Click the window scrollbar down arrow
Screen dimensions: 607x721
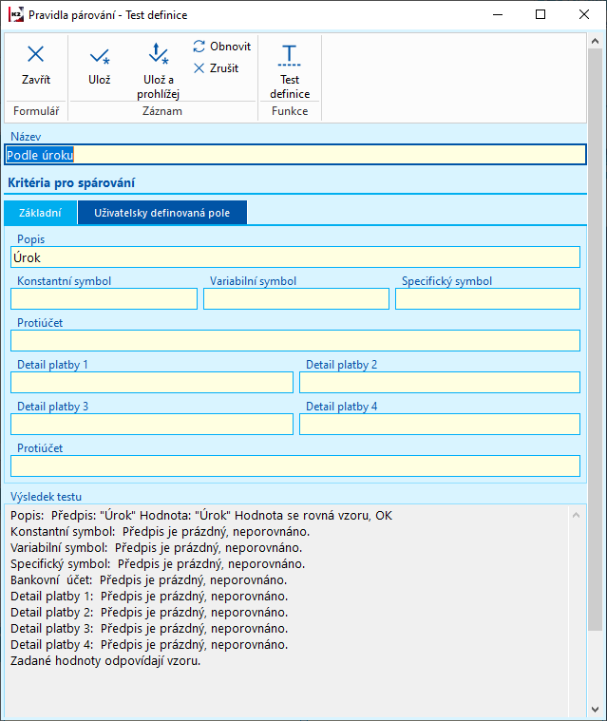pyautogui.click(x=595, y=710)
